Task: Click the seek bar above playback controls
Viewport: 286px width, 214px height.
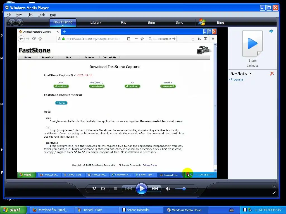Action: point(141,181)
